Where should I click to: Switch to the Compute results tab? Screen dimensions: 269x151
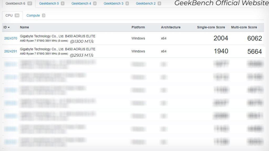[x=36, y=15]
